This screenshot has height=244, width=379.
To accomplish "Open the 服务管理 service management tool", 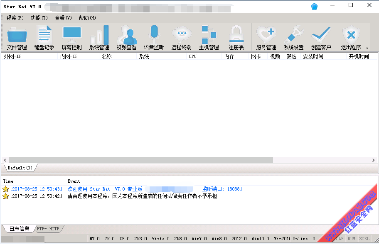I will [266, 37].
